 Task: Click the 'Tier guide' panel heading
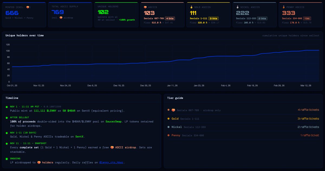[x=175, y=98]
